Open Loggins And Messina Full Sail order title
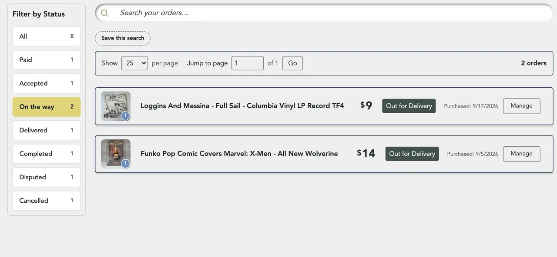 [242, 105]
